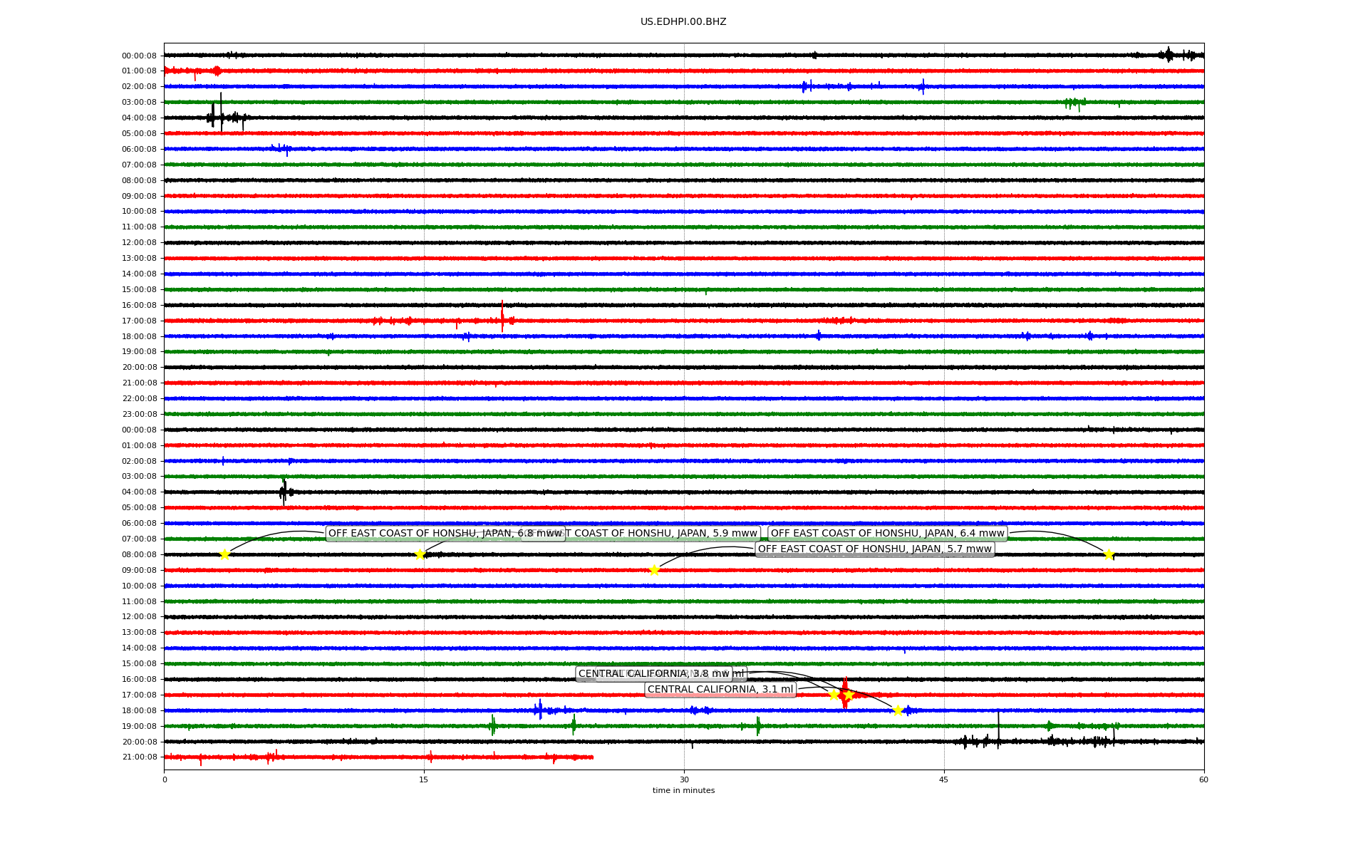Click the star on the blue 18:00:08 trace
This screenshot has height=855, width=1368.
click(898, 710)
